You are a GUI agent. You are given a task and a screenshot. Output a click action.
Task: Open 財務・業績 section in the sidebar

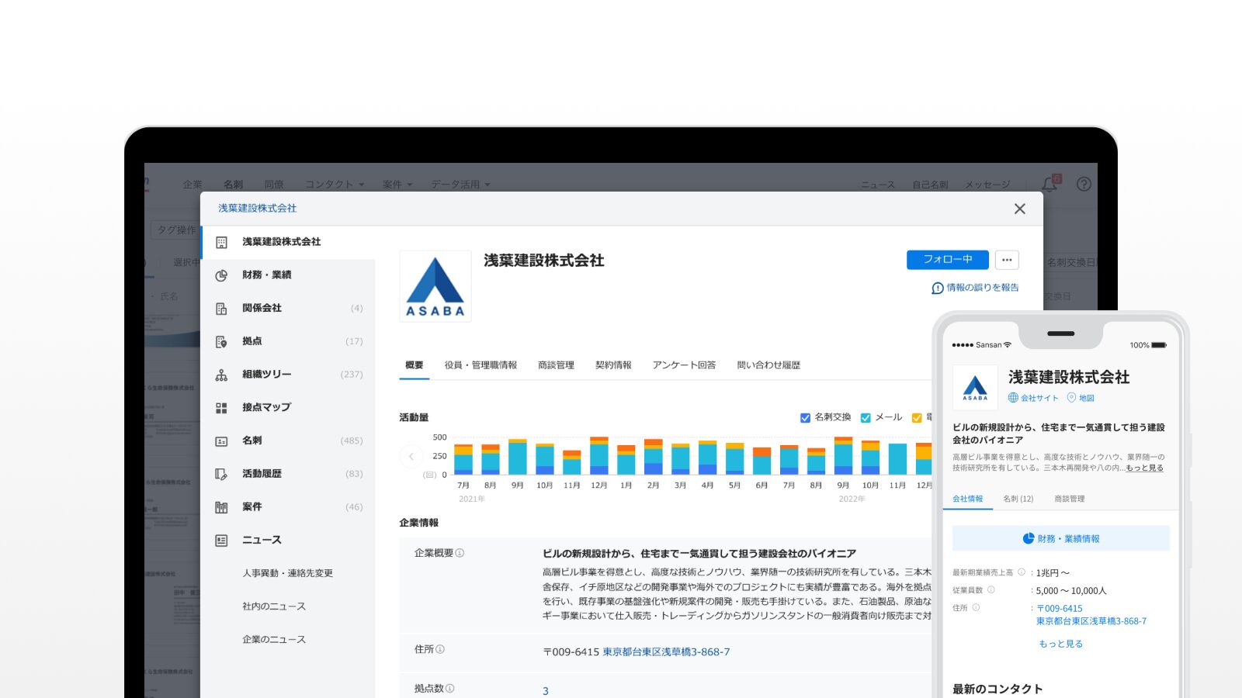pos(288,275)
